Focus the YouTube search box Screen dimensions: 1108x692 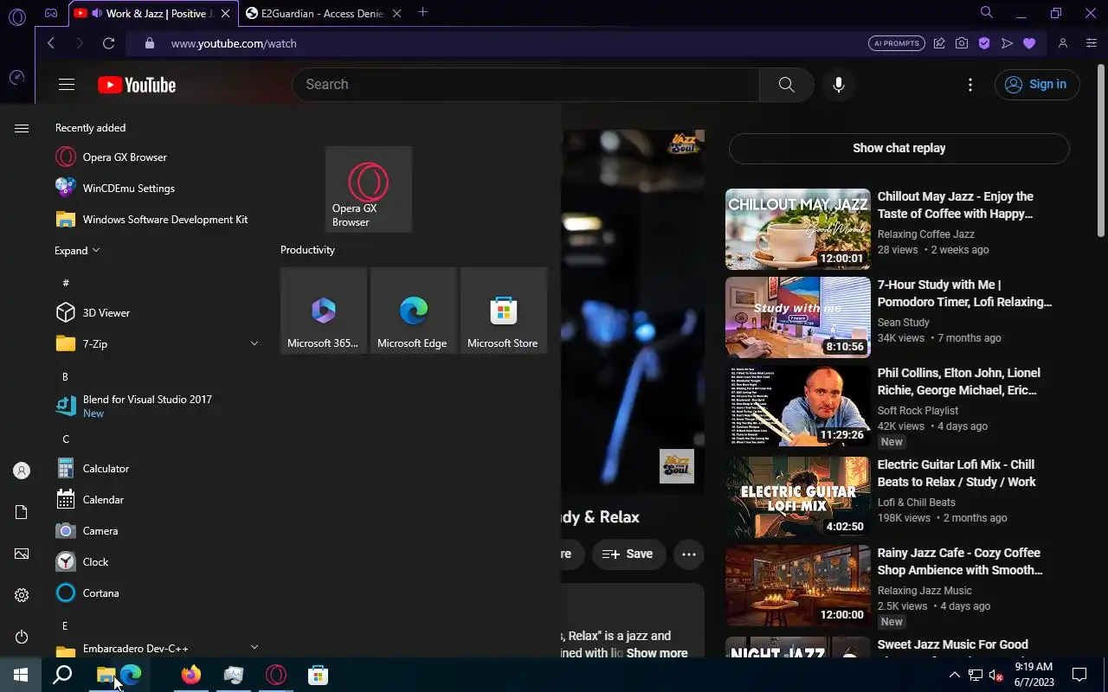(x=525, y=84)
